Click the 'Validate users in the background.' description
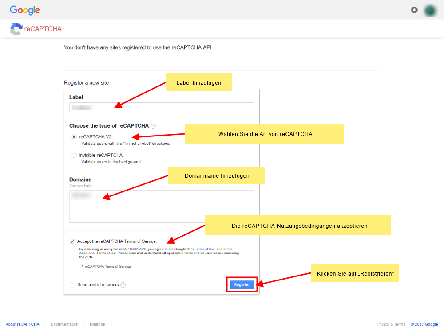The height and width of the screenshot is (327, 444). pos(111,162)
